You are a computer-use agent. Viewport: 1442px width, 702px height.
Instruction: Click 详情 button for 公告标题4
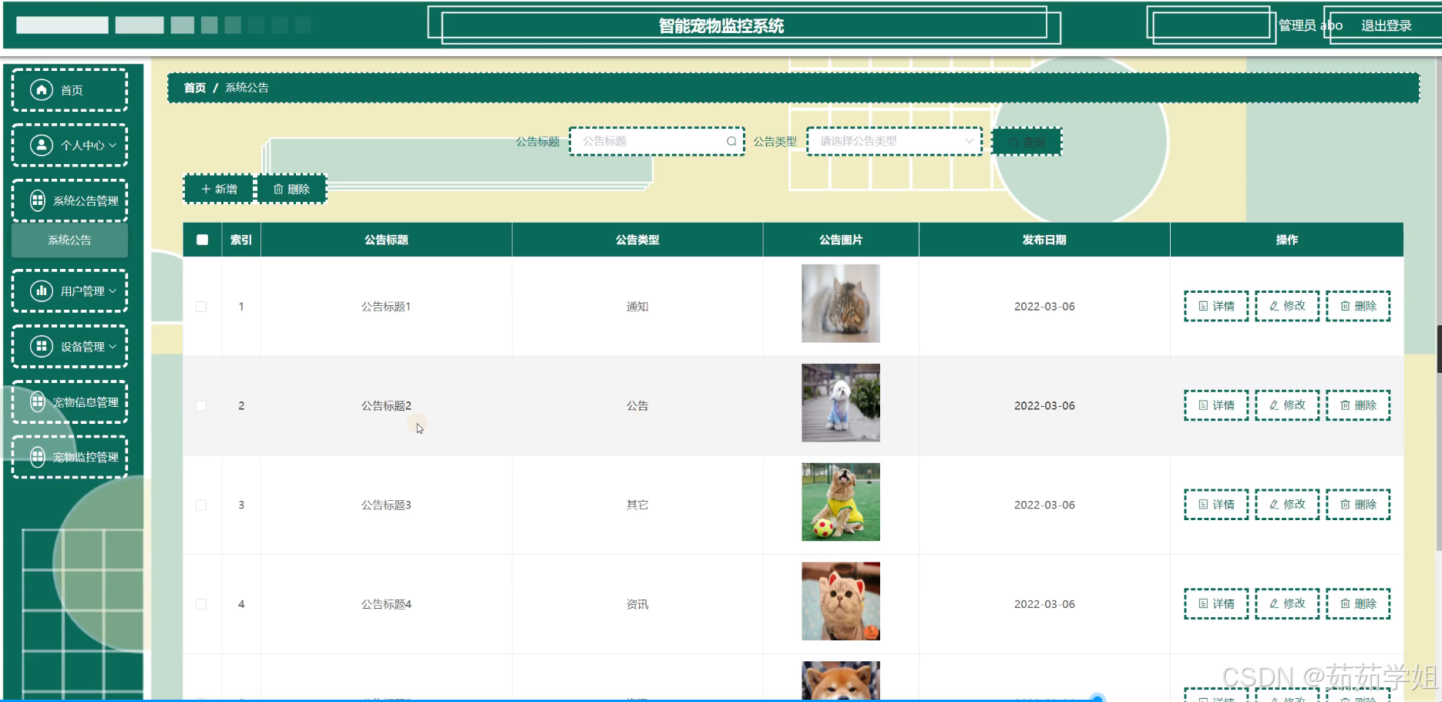1216,604
